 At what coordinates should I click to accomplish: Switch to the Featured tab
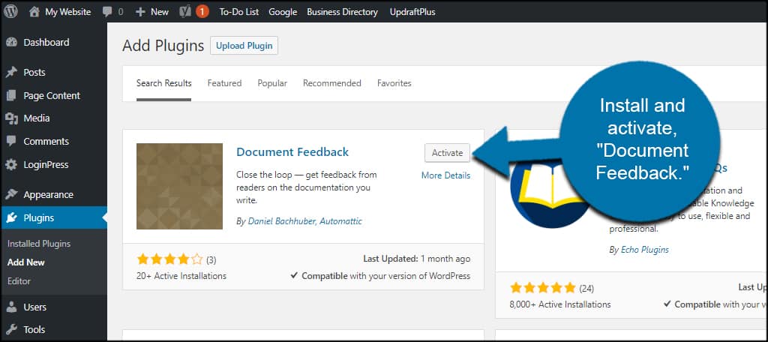point(224,83)
